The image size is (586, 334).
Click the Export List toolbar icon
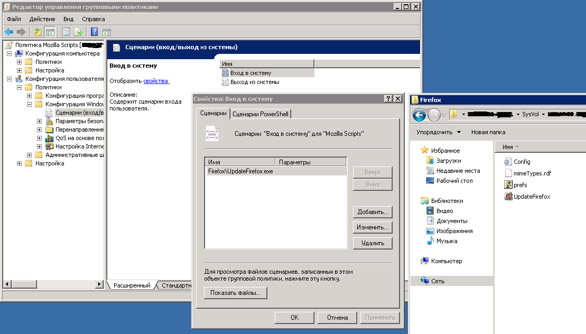click(78, 32)
